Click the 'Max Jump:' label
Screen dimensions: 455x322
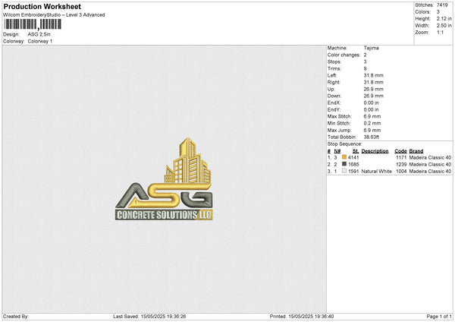click(339, 130)
